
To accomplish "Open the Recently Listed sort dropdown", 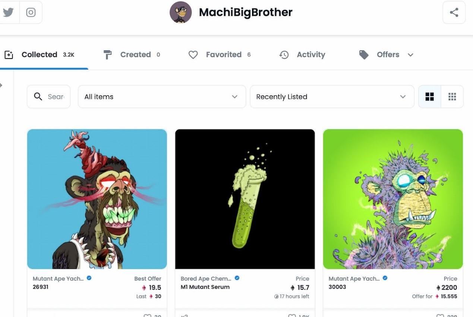I will (331, 97).
